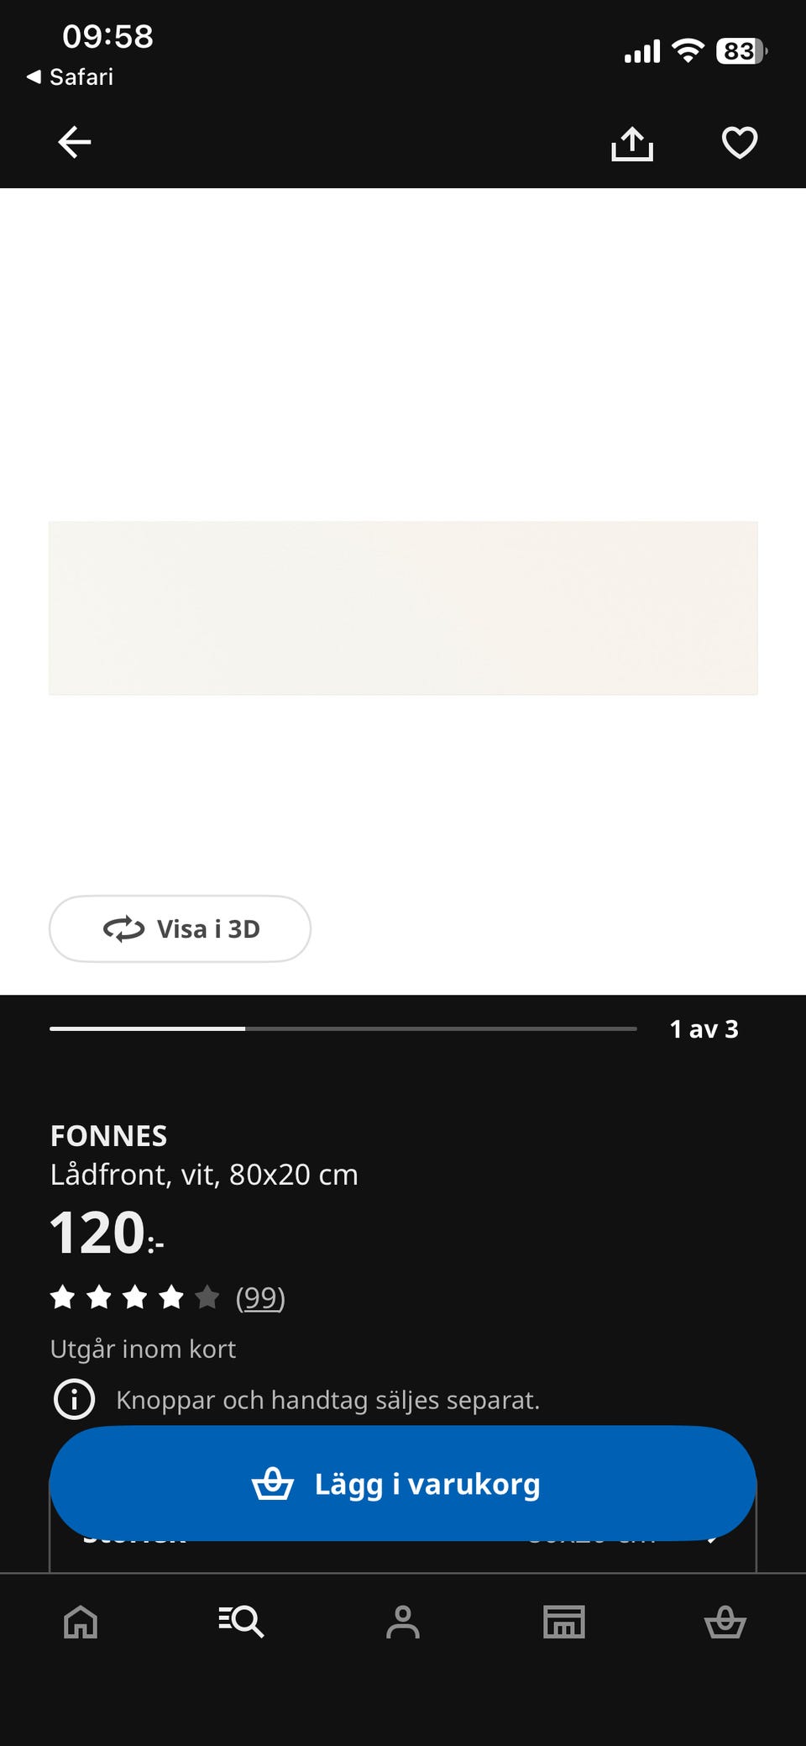The height and width of the screenshot is (1746, 806).
Task: Add FONNES to favorites with heart
Action: [739, 142]
